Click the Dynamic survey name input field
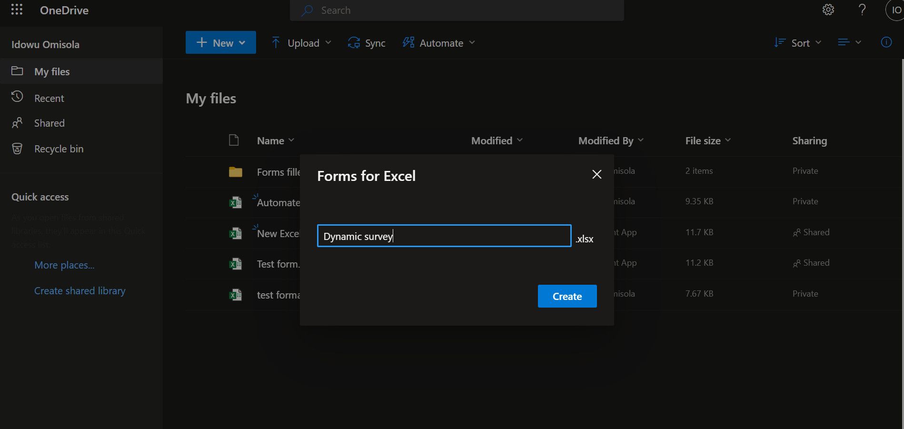This screenshot has width=904, height=429. (443, 236)
